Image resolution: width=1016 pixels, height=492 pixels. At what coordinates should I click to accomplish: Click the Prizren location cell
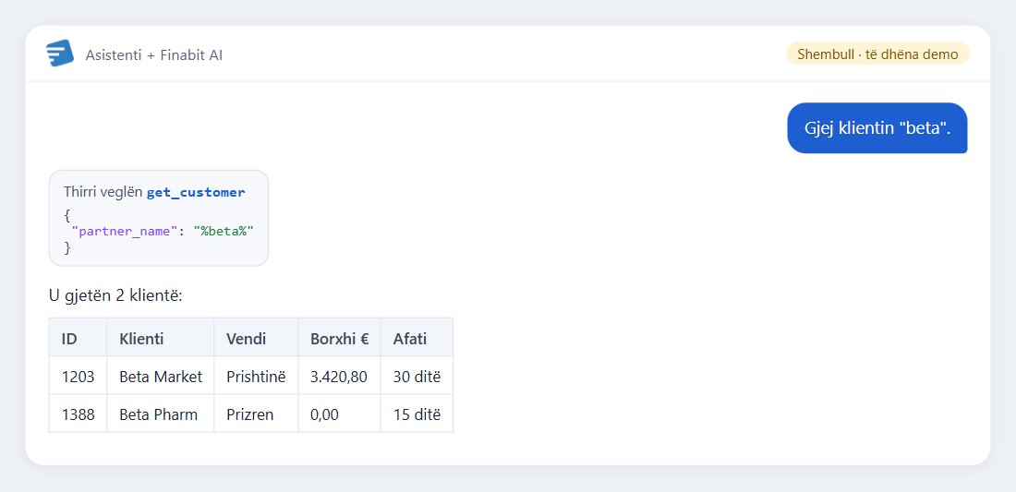tap(256, 413)
